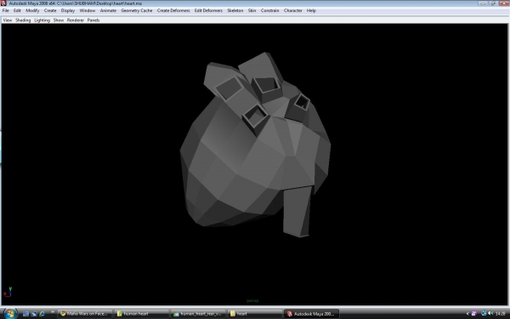Open the File menu
This screenshot has height=319, width=510.
6,11
